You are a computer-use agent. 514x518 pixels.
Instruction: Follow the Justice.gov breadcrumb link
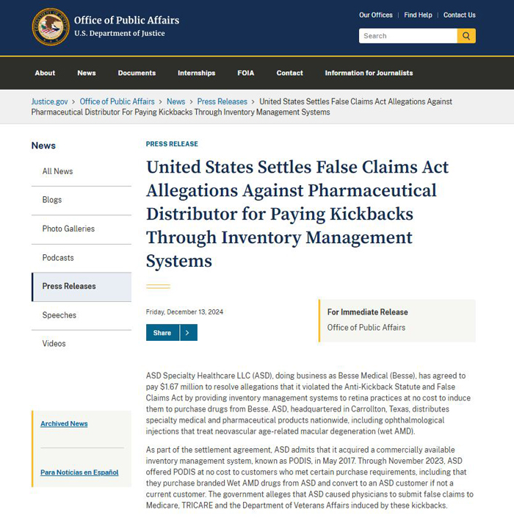(49, 101)
